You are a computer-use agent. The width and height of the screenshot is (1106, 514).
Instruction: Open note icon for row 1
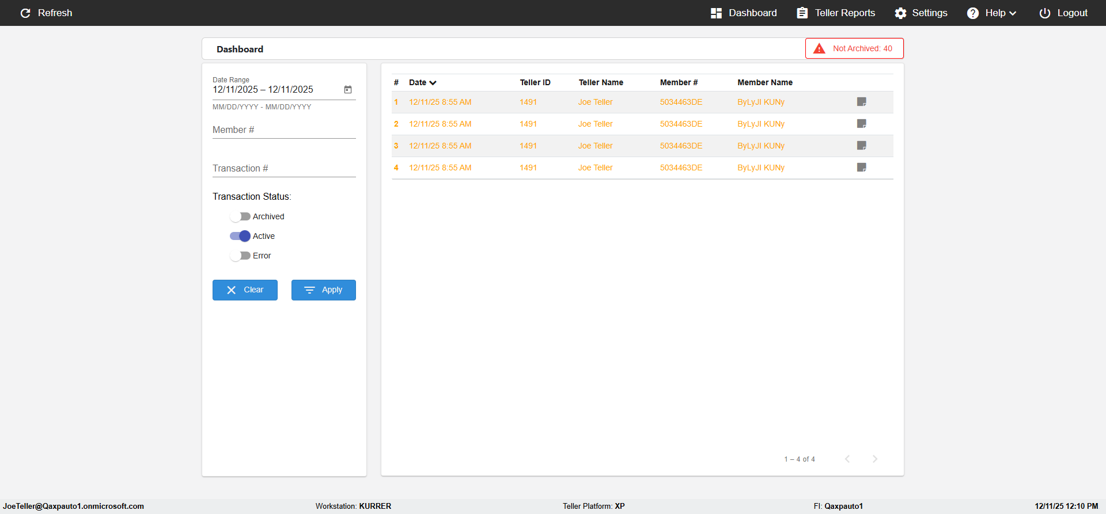[x=862, y=102]
